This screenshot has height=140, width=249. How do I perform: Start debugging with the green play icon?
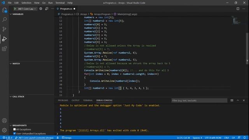click(x=15, y=9)
